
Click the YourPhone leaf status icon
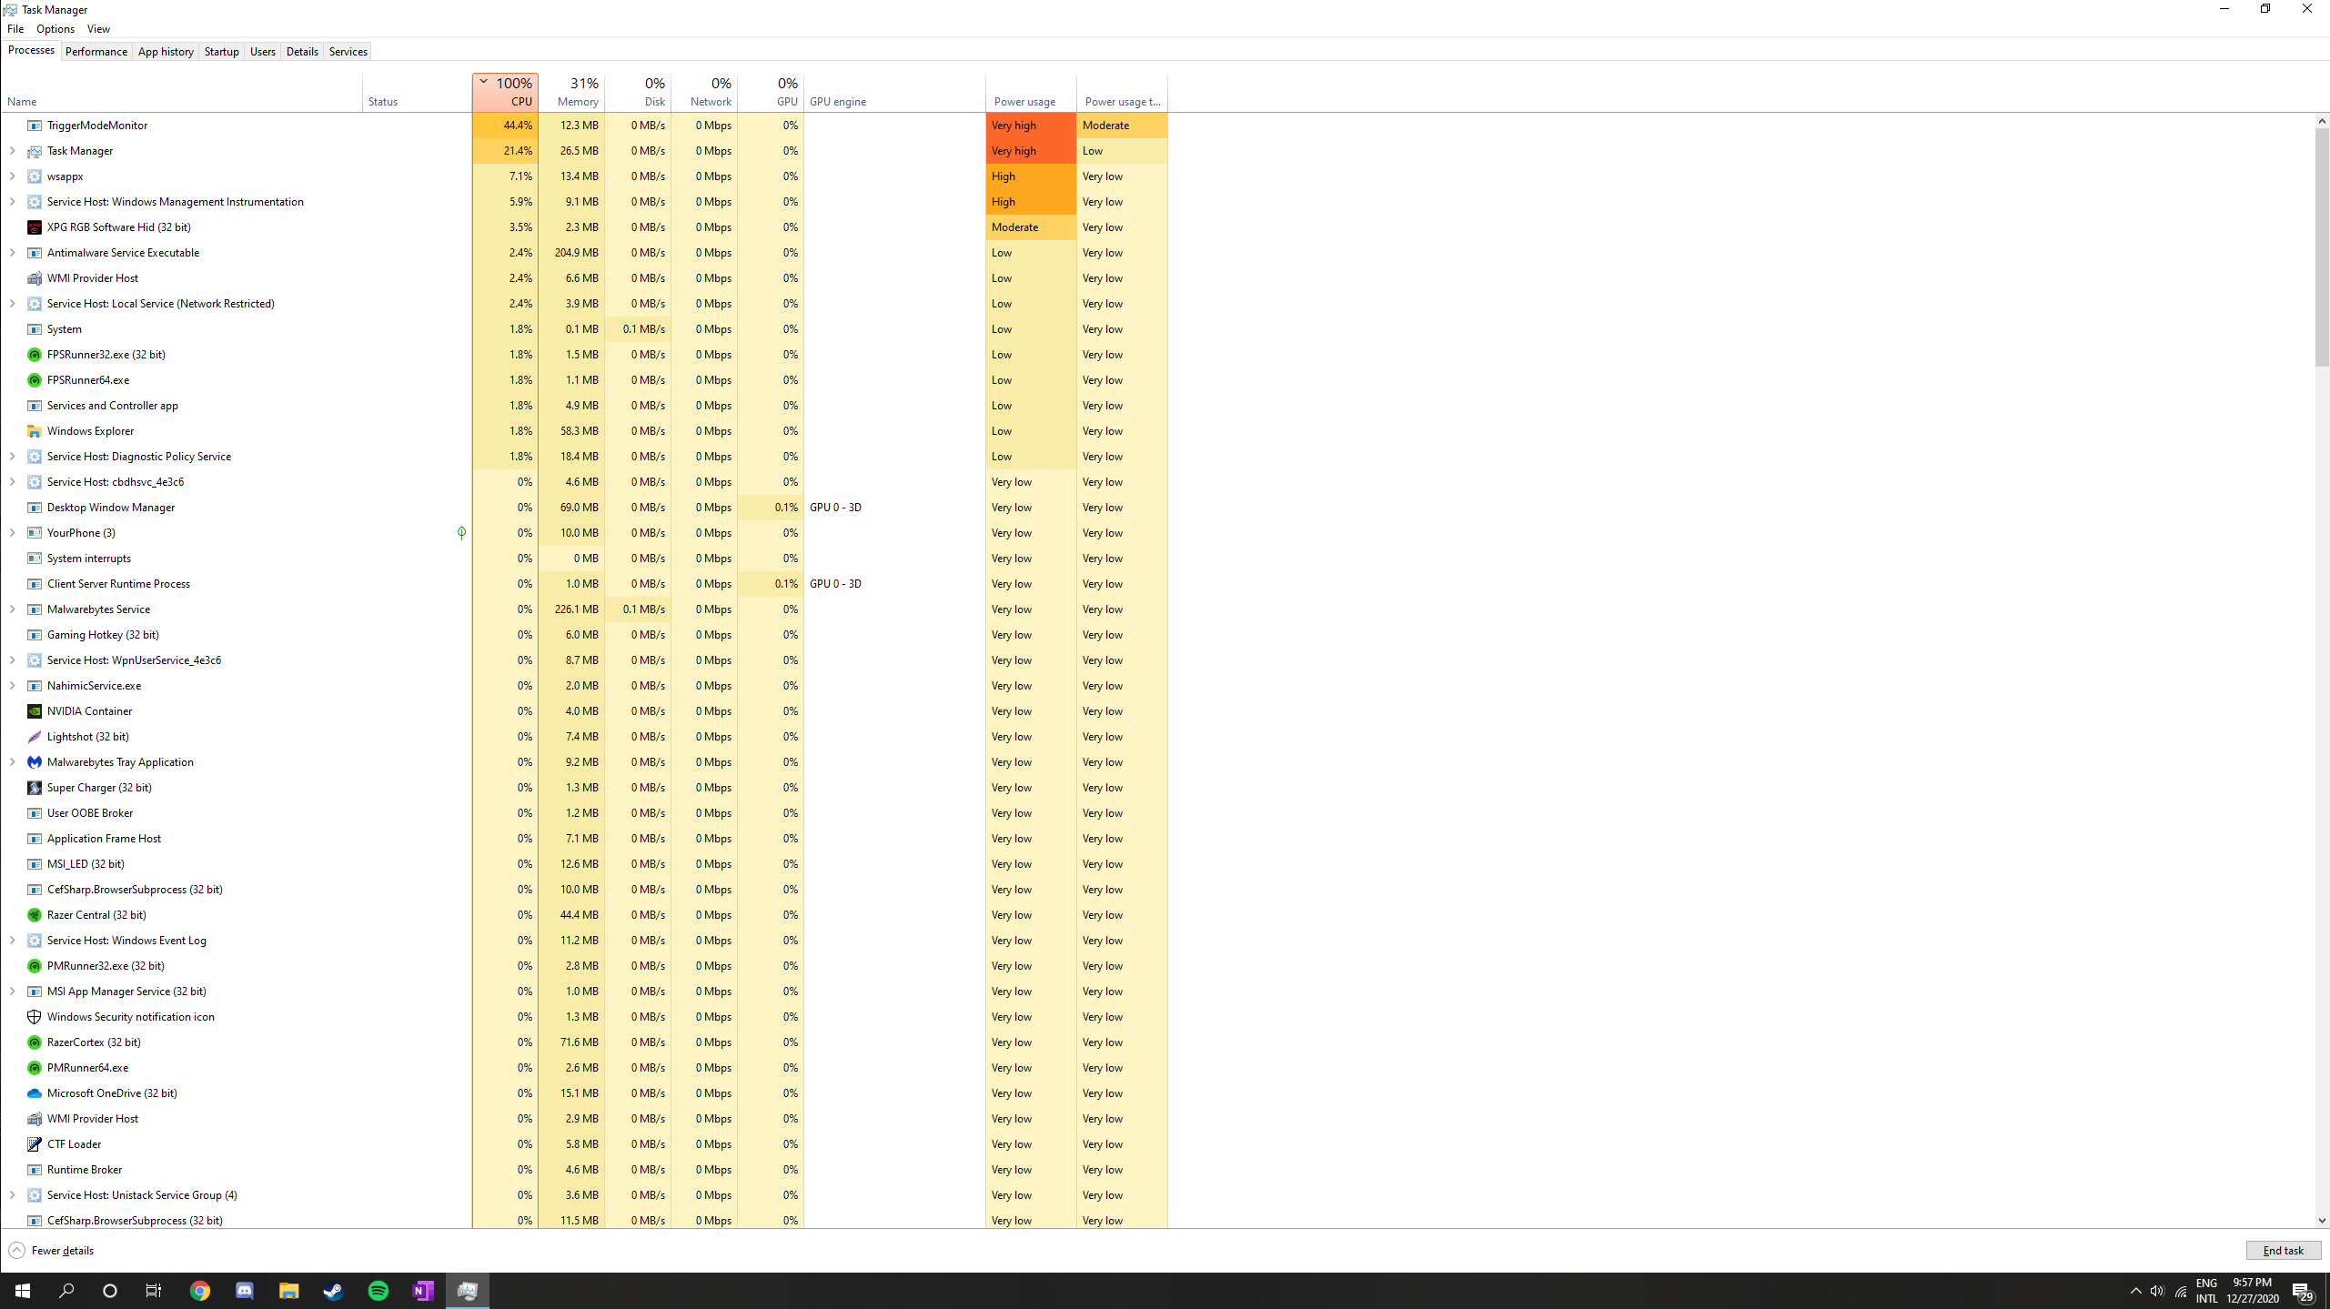[461, 533]
